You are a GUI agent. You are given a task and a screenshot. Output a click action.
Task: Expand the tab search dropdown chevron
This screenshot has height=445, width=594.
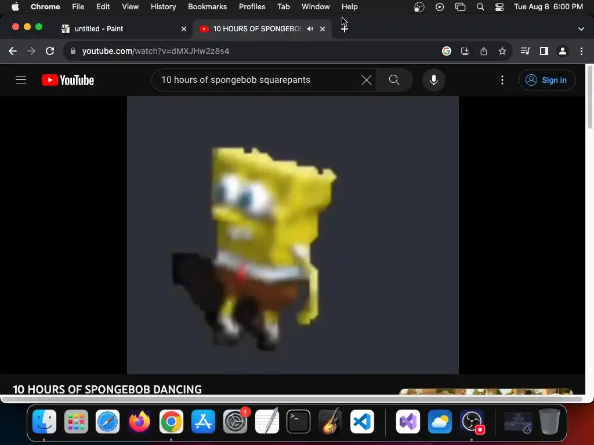[x=581, y=29]
